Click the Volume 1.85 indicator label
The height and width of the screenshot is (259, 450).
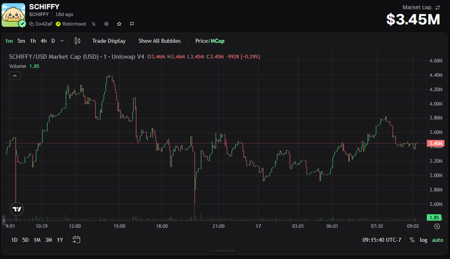[24, 66]
